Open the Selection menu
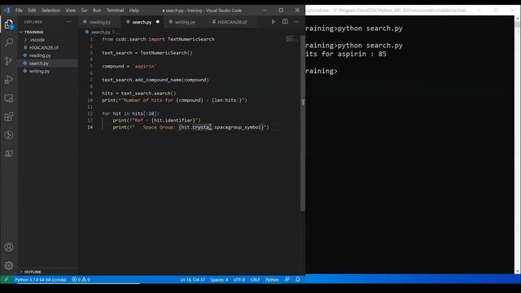Viewport: 521px width, 293px height. coord(50,11)
